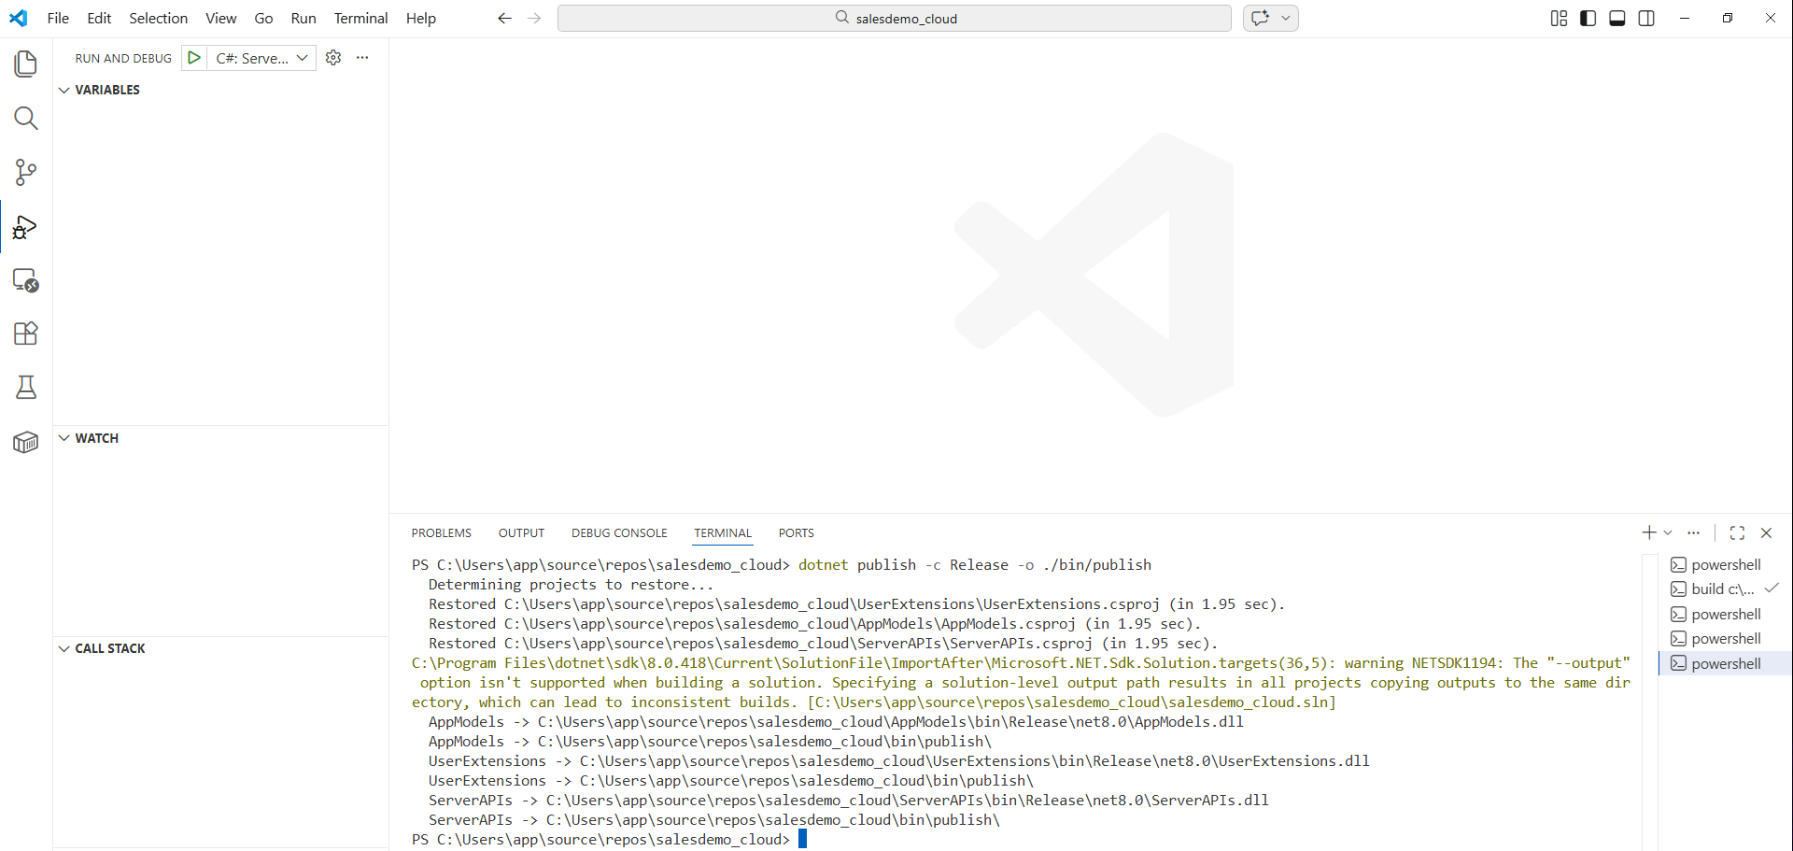Open the Extensions view
This screenshot has width=1793, height=851.
point(26,333)
